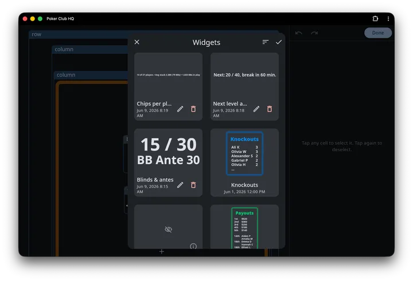Viewport: 413px width, 281px height.
Task: Delete the Next level widget
Action: [x=270, y=109]
